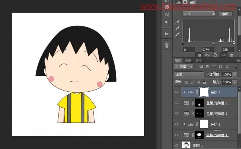This screenshot has height=149, width=241.
Task: Reset adjustment to defaults
Action: tap(215, 55)
